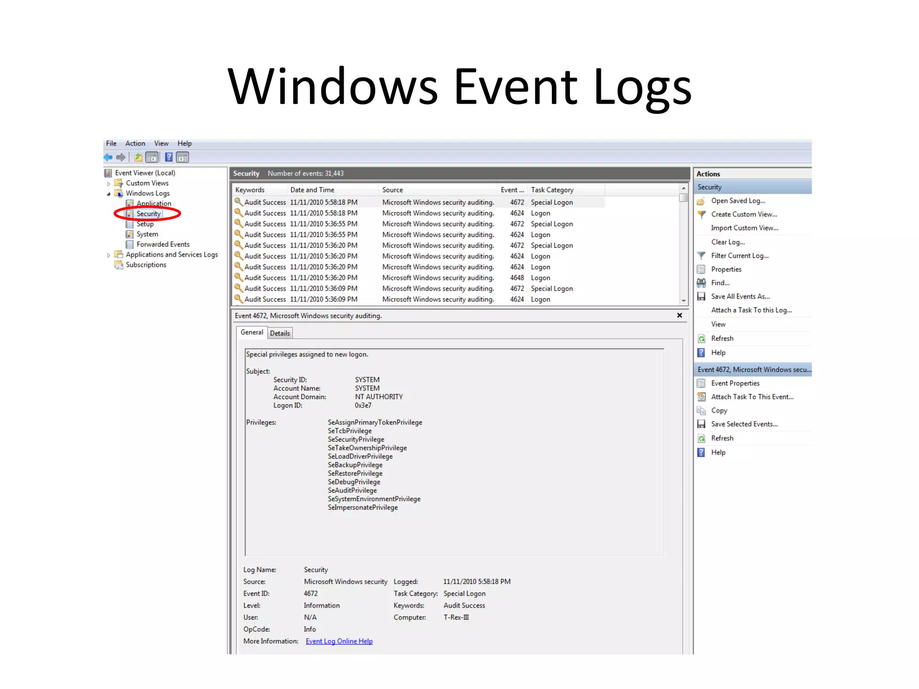Select the Setup log in the tree
Viewport: 919px width, 689px height.
[145, 224]
